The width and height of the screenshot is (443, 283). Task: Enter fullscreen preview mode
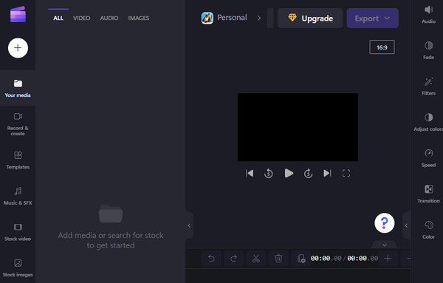coord(346,173)
